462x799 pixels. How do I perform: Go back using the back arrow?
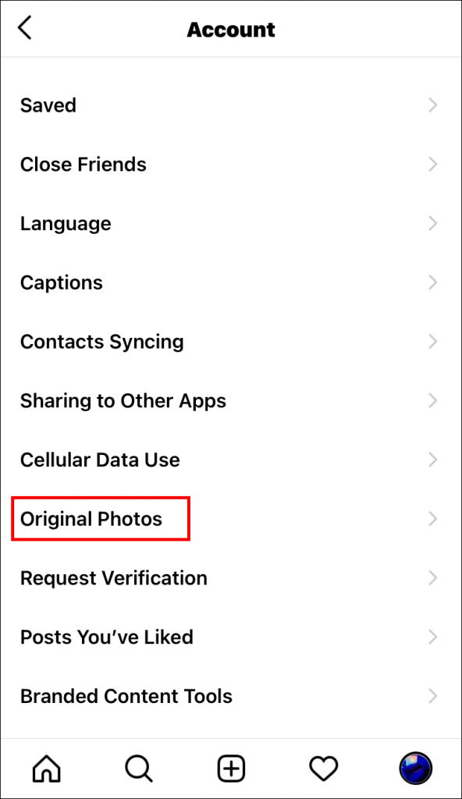[x=25, y=28]
